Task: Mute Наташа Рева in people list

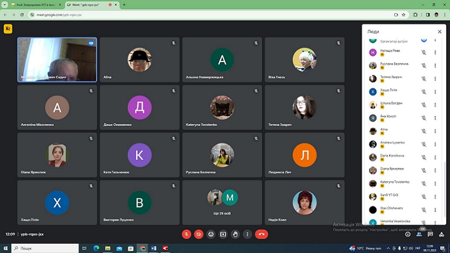Action: click(x=423, y=52)
